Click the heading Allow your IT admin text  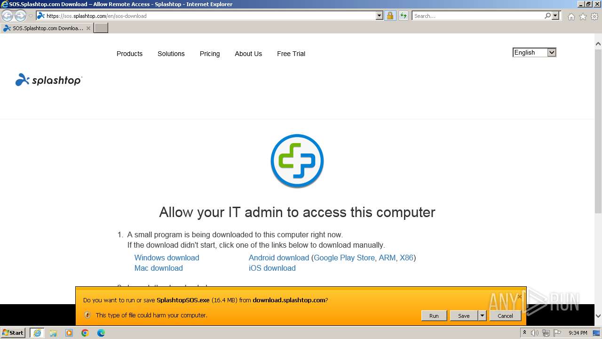[x=297, y=212]
